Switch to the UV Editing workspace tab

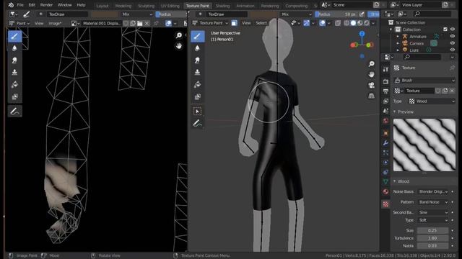(x=170, y=6)
